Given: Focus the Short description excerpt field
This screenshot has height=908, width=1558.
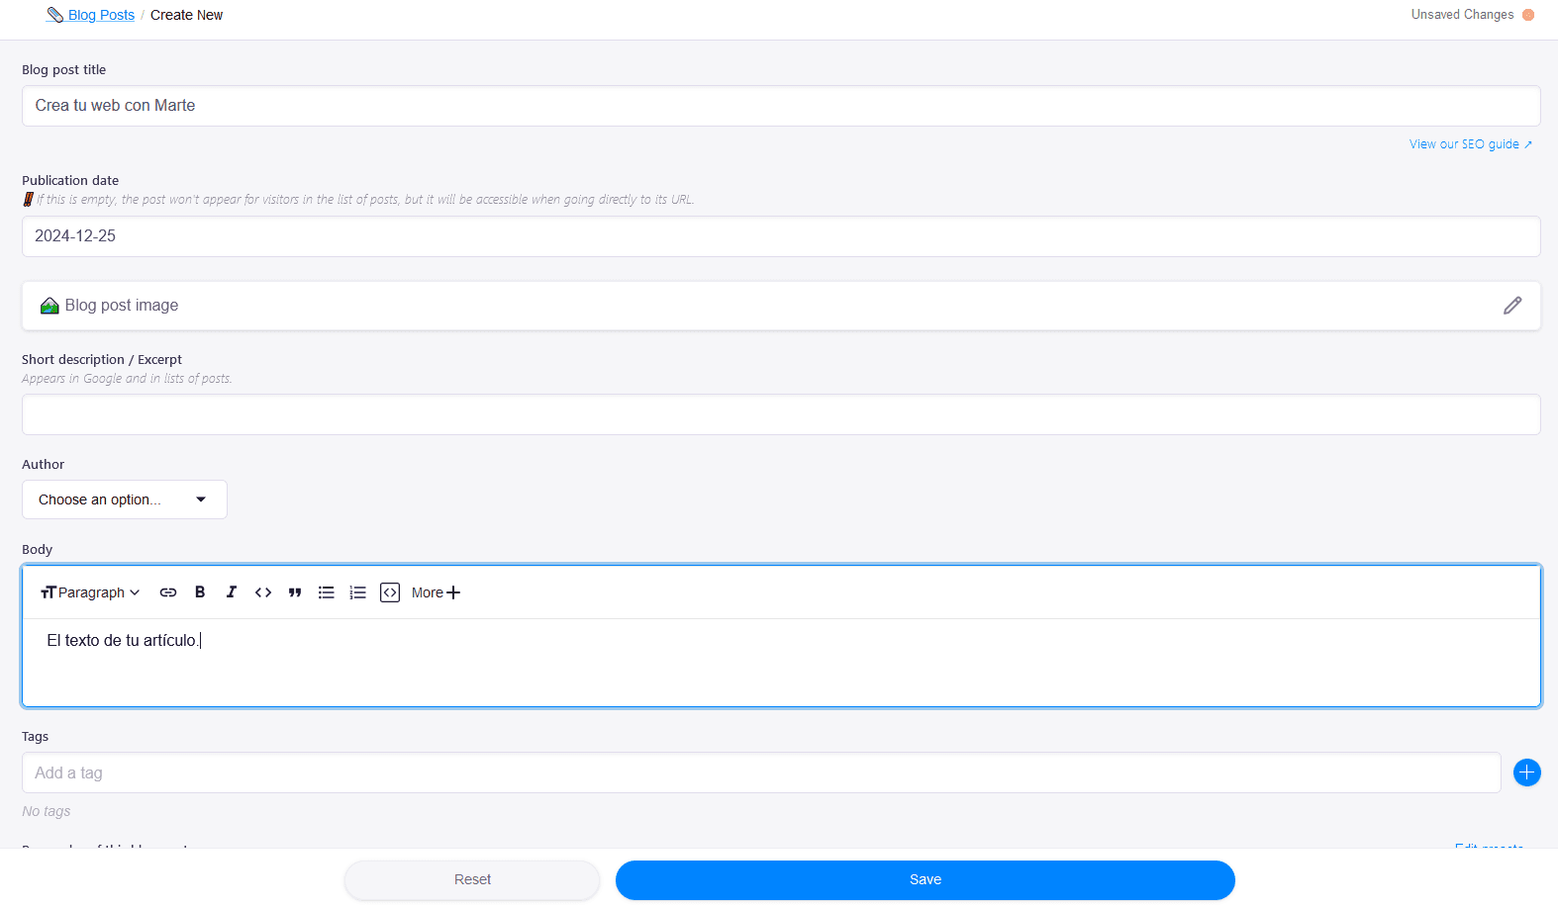Looking at the screenshot, I should tap(780, 414).
